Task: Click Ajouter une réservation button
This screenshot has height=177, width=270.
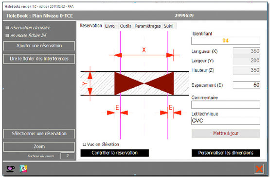Action: [39, 46]
